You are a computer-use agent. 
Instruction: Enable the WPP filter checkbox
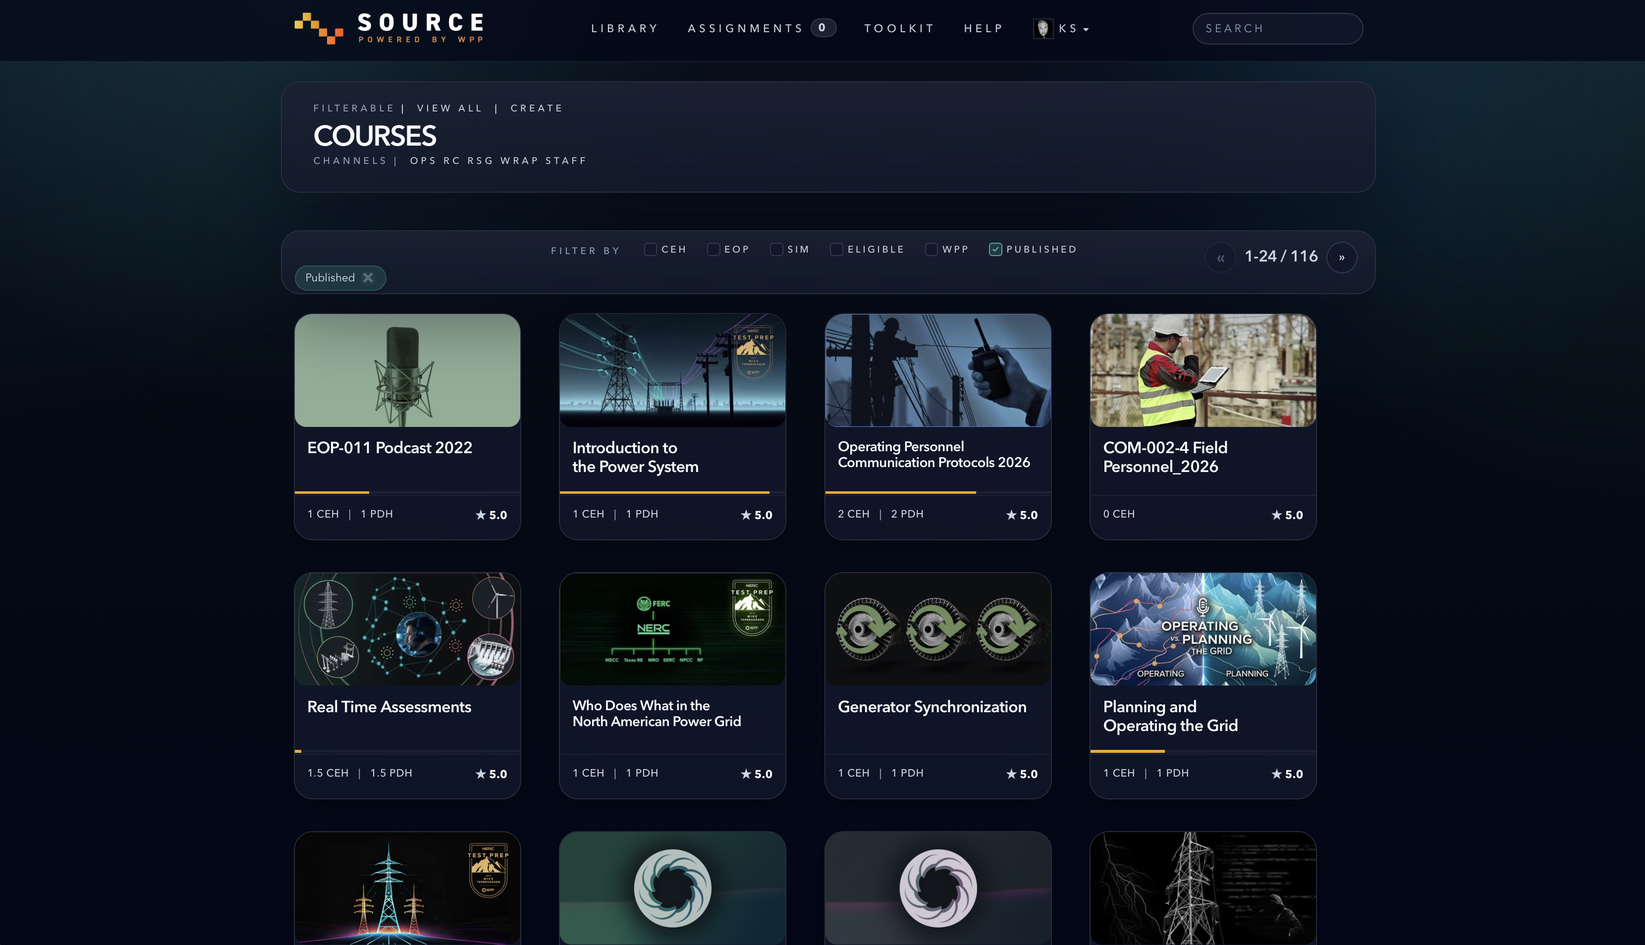pyautogui.click(x=931, y=249)
